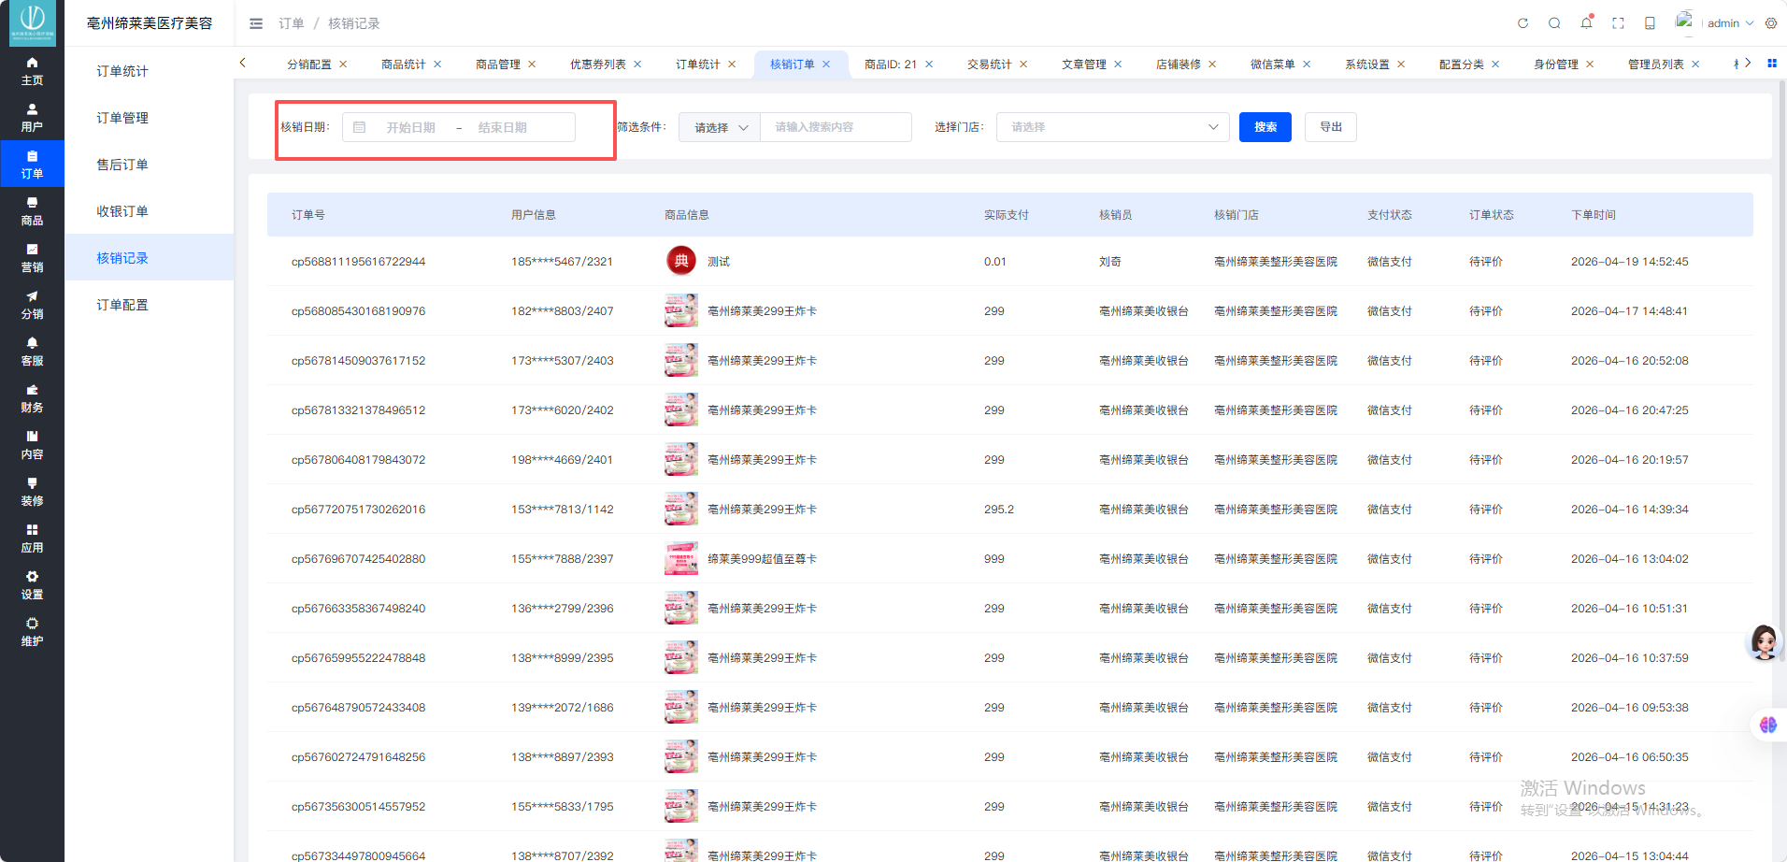Close the 商品管理 tab
The image size is (1787, 862).
[532, 65]
